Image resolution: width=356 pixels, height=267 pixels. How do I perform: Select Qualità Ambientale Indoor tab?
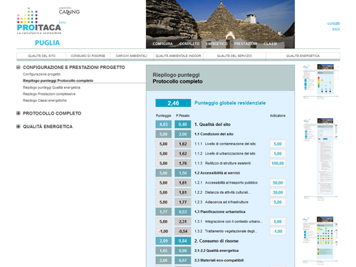point(178,56)
